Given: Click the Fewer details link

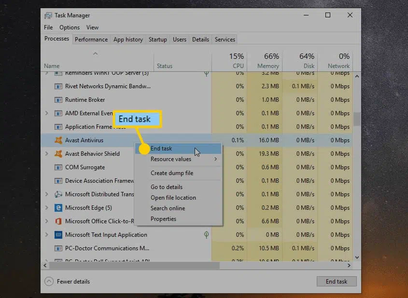Looking at the screenshot, I should pyautogui.click(x=73, y=282).
